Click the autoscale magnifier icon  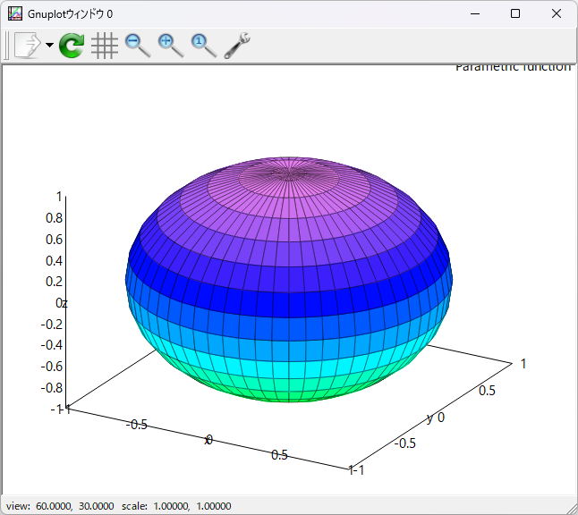[204, 46]
